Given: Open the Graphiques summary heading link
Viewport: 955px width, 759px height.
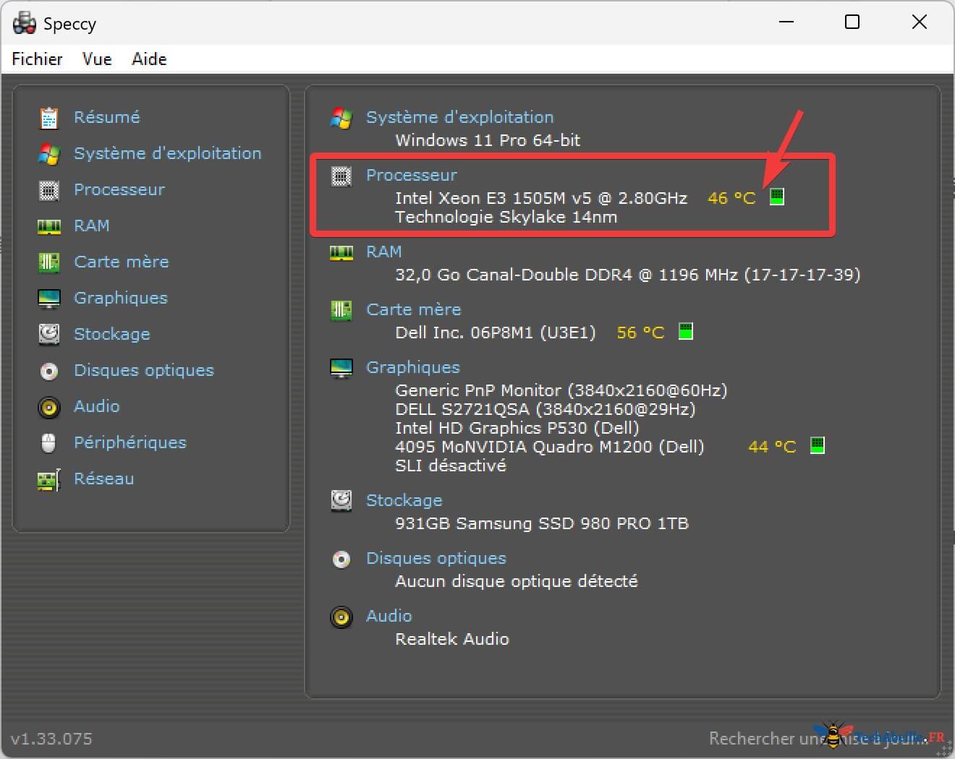Looking at the screenshot, I should [x=413, y=367].
